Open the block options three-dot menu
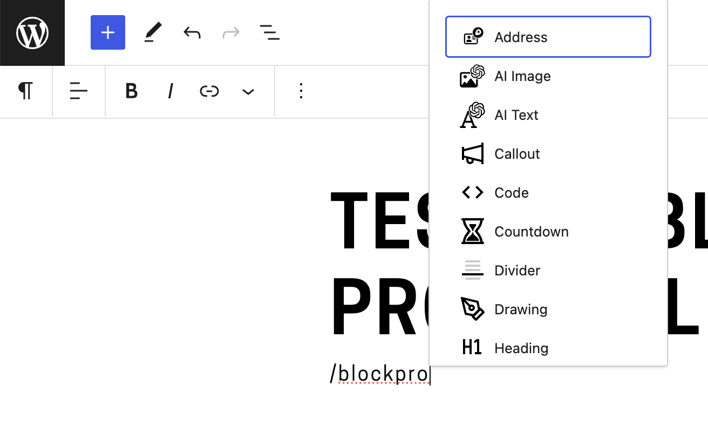Viewport: 708px width, 432px height. 301,91
